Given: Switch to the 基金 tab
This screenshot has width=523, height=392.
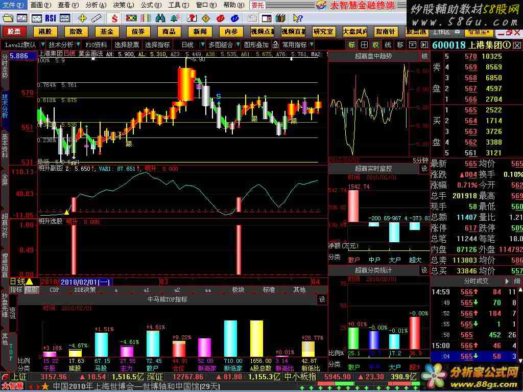Looking at the screenshot, I should (x=107, y=31).
